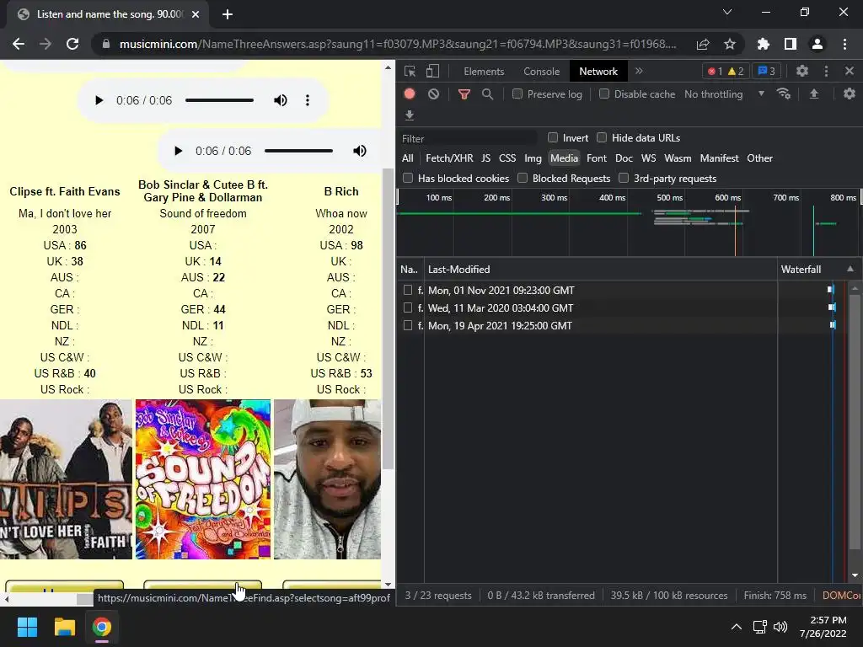Show more DevTools tabs chevron
Viewport: 863px width, 647px height.
click(639, 71)
